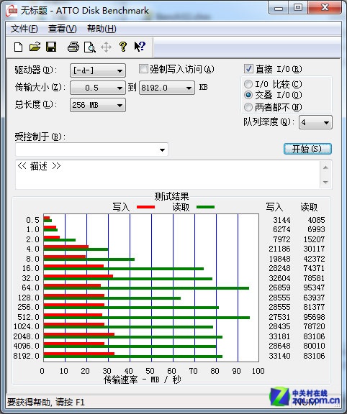This screenshot has width=347, height=414.
Task: Click the move crosshair toolbar icon
Action: pos(106,47)
